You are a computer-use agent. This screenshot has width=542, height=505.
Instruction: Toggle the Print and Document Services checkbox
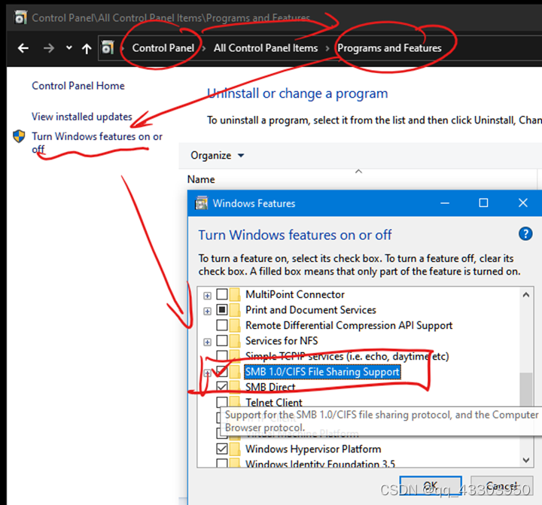(222, 310)
